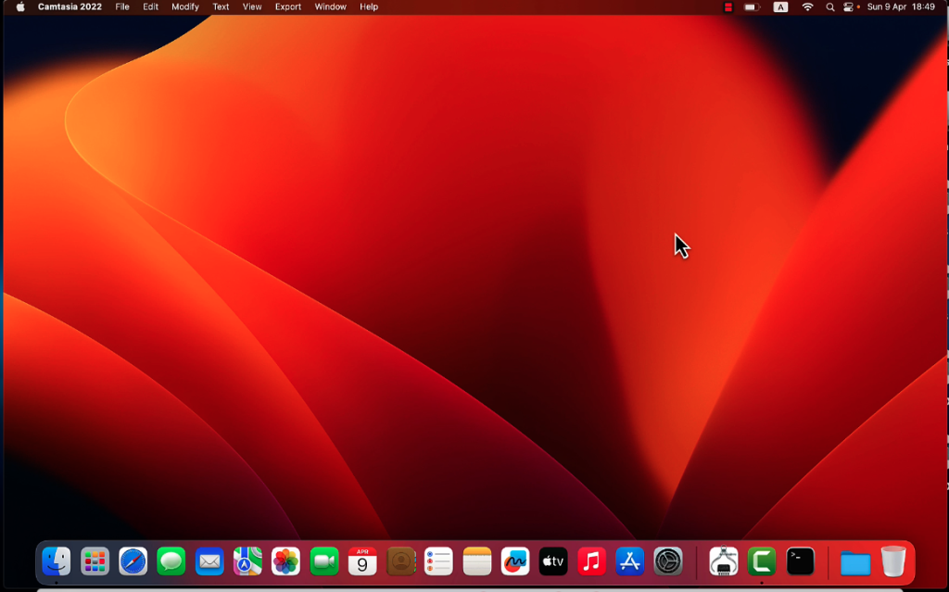Open the Edit menu
949x592 pixels.
tap(151, 7)
